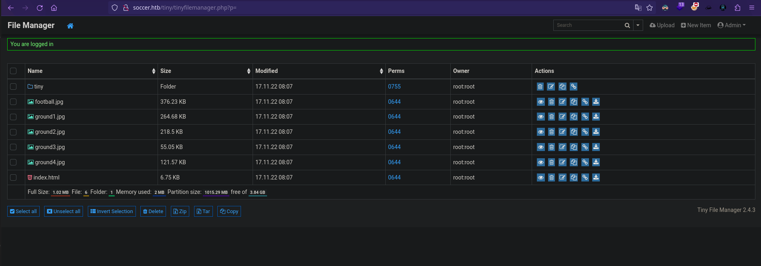Tick the checkbox next to index.html
Viewport: 761px width, 266px height.
pyautogui.click(x=13, y=177)
